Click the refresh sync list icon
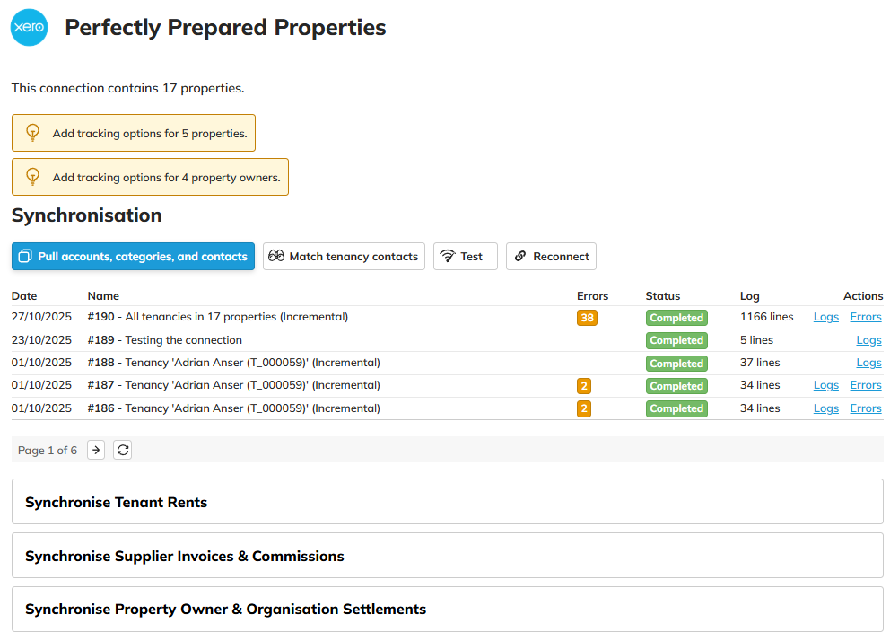Viewport: 890px width, 641px height. coord(123,450)
